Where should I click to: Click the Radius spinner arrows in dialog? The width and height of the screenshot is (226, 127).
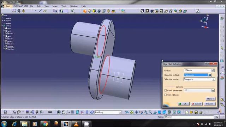coord(213,70)
